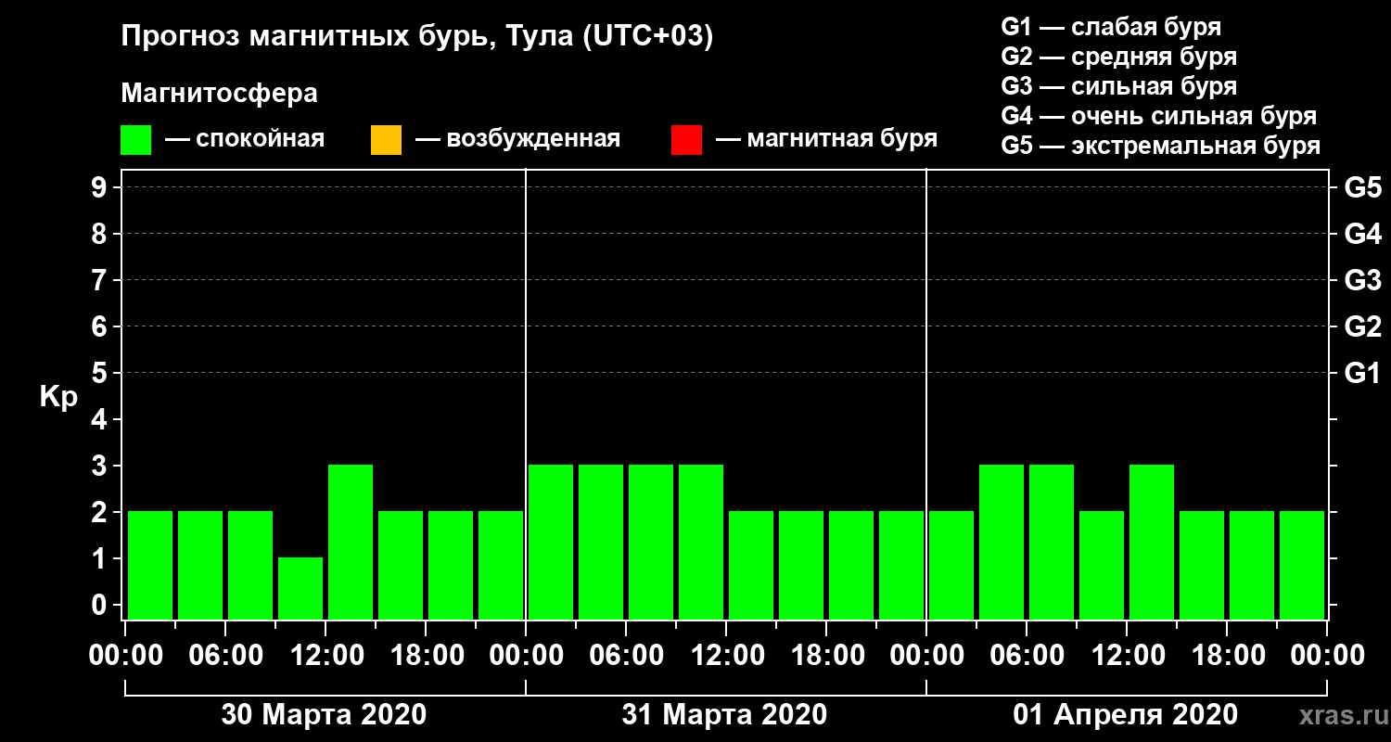Click the '18:00' time label above 31 Марта

[826, 656]
